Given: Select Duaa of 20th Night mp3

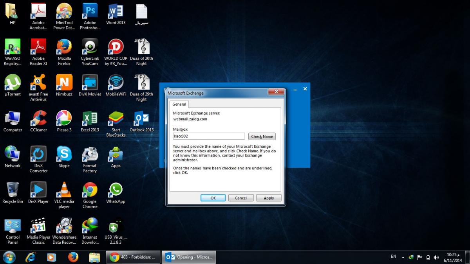Looking at the screenshot, I should point(142,52).
